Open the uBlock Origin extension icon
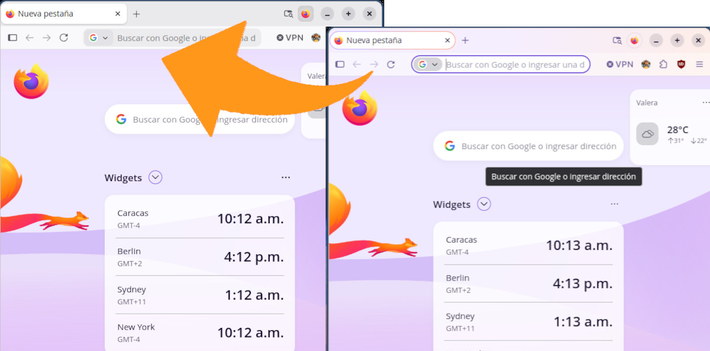The image size is (710, 351). [x=682, y=65]
